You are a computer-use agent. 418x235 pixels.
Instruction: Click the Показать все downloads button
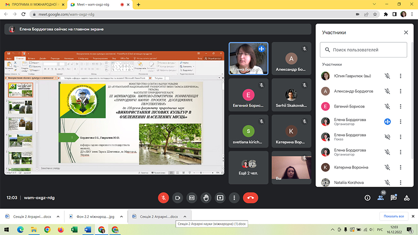[x=394, y=216]
